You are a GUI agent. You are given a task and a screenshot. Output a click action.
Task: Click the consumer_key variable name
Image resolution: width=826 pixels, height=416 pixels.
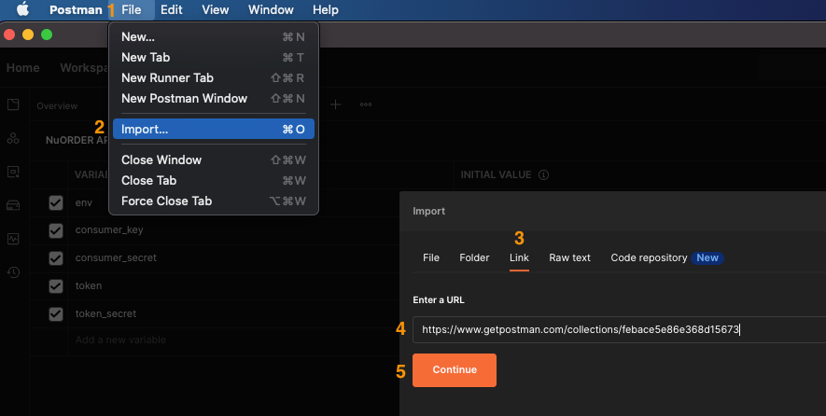(109, 230)
